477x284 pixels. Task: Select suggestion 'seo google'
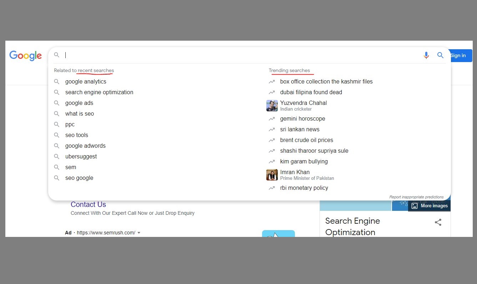(79, 178)
